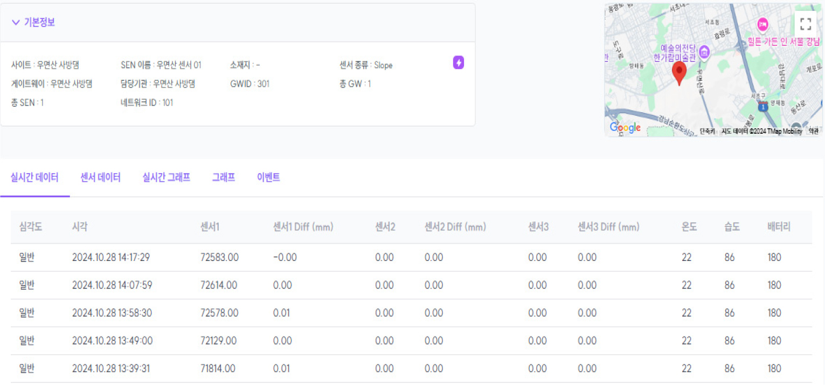Click the route 1 highway shield on map
The height and width of the screenshot is (385, 825).
pos(762,106)
